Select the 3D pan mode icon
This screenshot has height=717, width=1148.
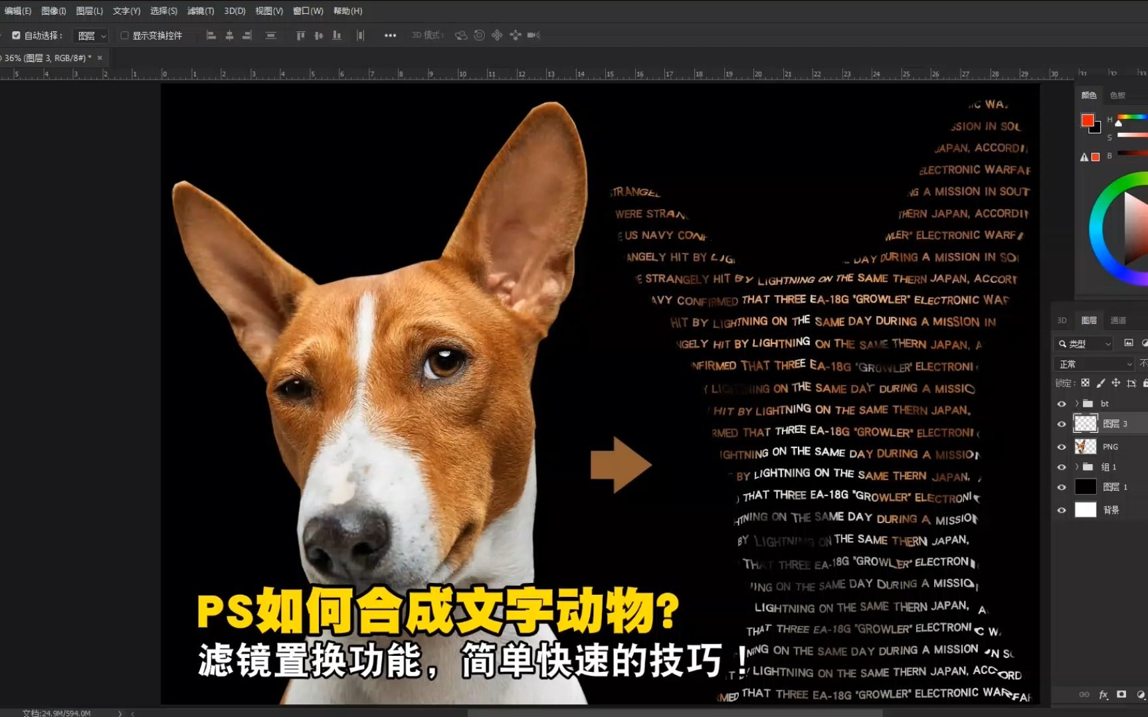coord(497,35)
